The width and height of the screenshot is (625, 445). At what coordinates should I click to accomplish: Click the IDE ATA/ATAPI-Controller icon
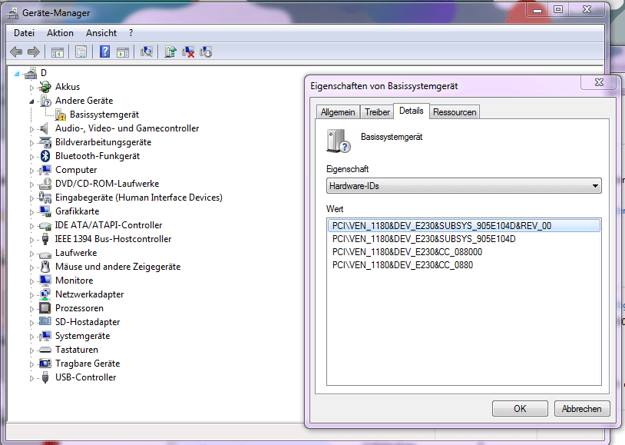[45, 226]
